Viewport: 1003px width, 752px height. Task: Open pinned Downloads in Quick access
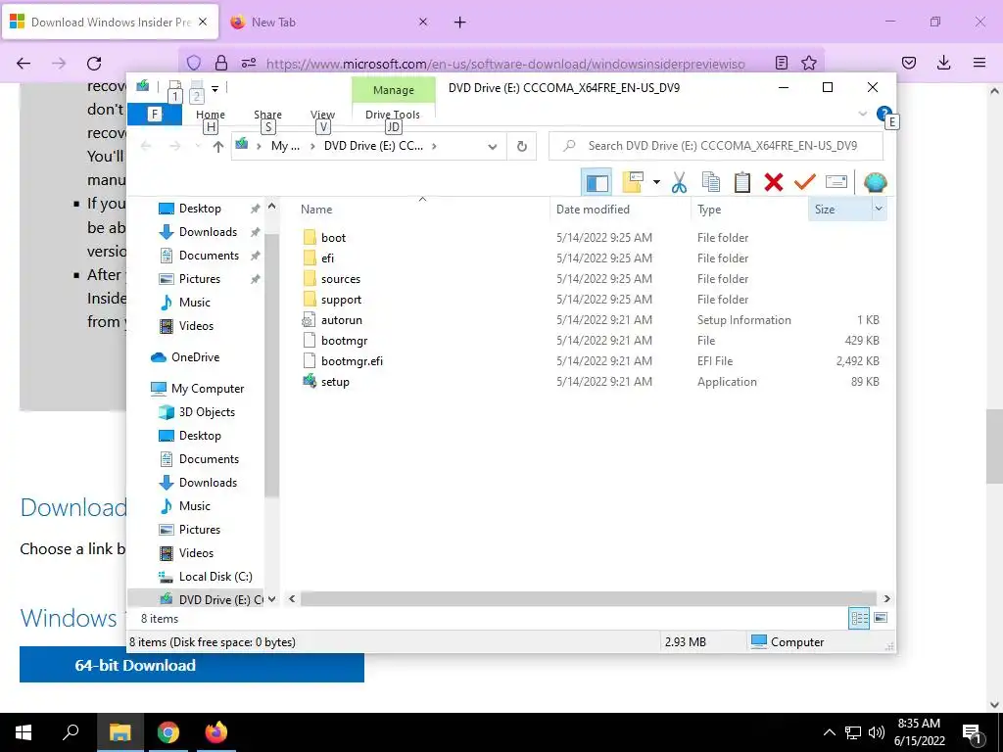click(x=208, y=232)
